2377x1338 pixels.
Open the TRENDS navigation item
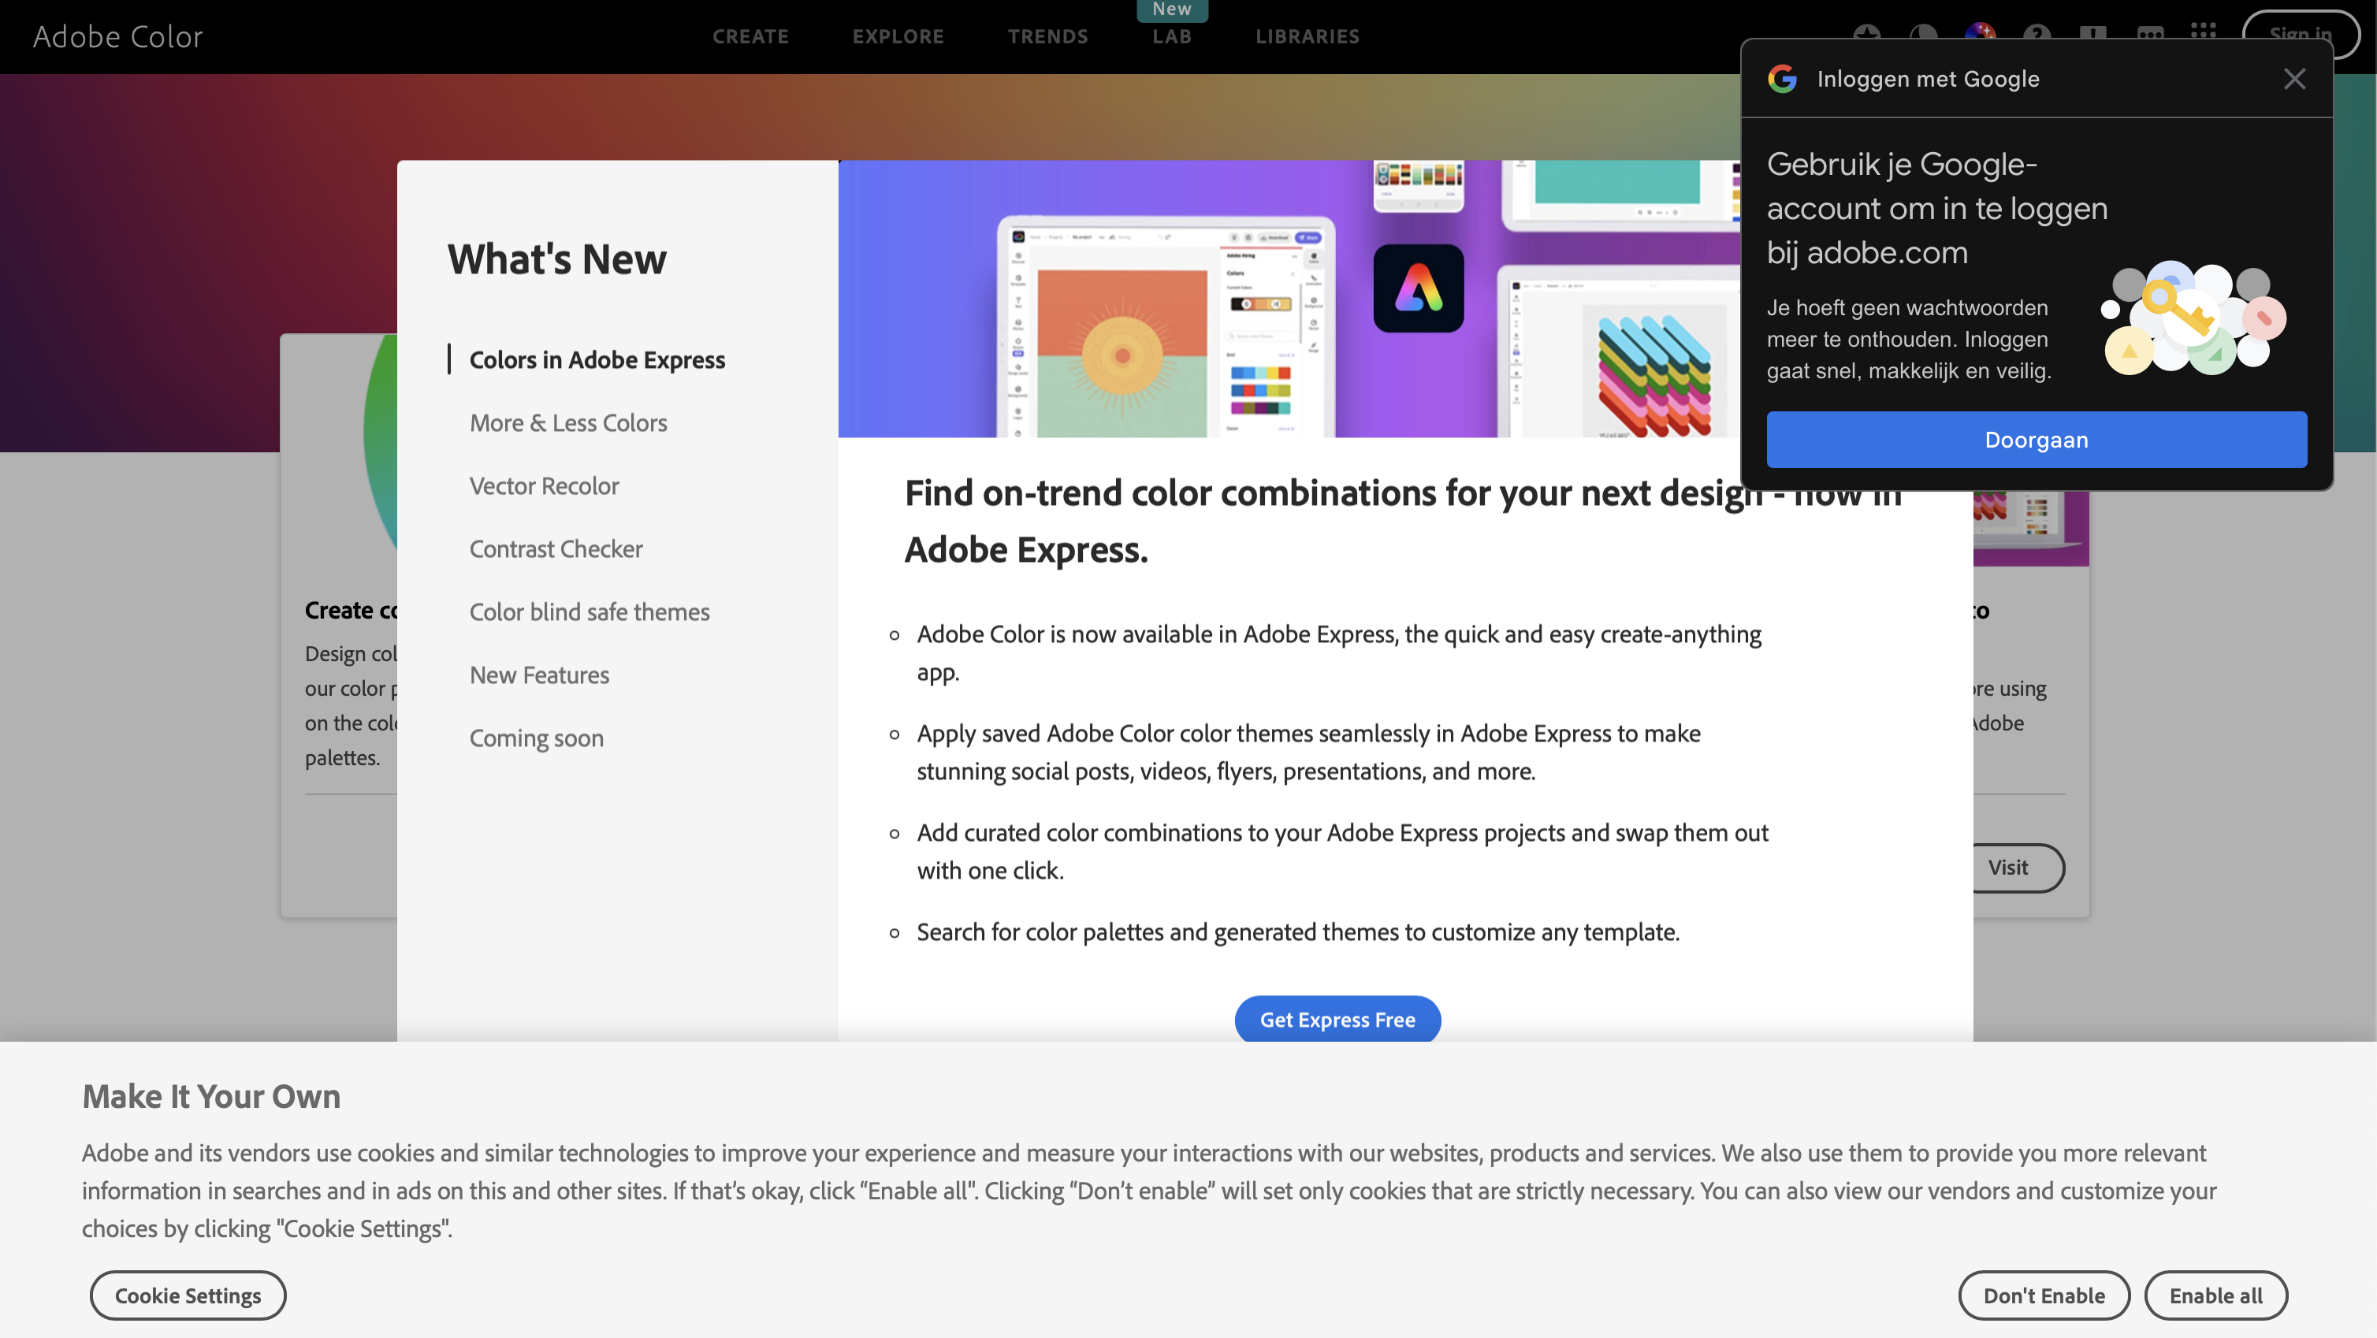[1047, 37]
